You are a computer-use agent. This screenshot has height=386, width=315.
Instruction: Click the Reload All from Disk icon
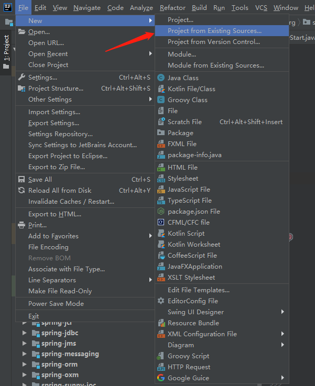click(21, 190)
